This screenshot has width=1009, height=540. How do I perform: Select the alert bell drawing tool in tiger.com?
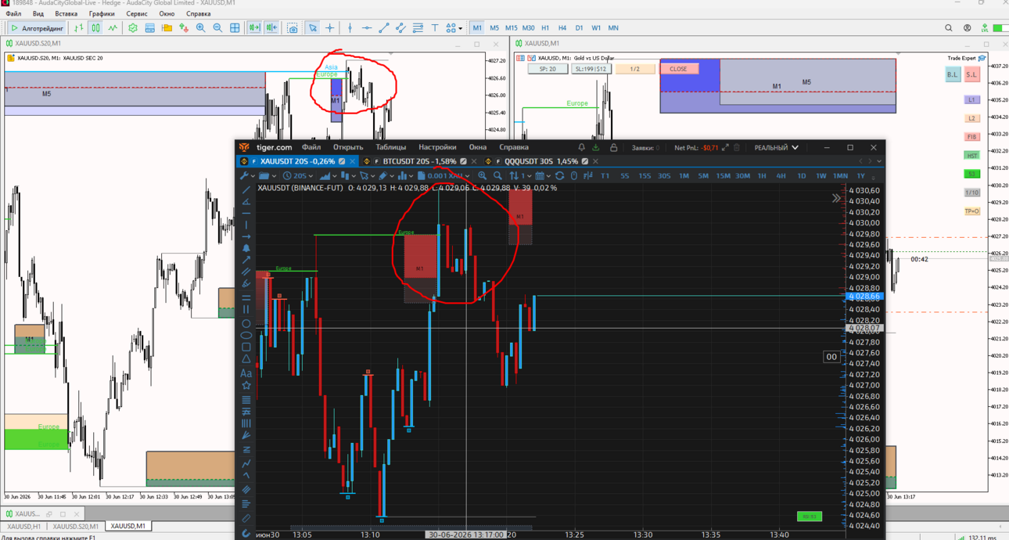point(246,248)
